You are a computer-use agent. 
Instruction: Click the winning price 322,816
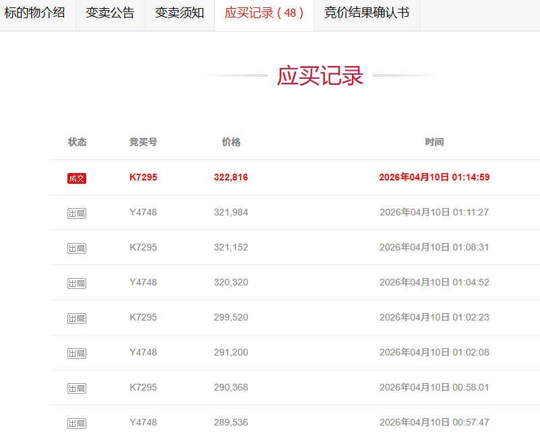click(231, 177)
